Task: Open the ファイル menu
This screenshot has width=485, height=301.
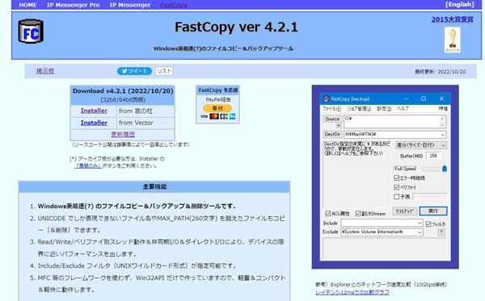Action: 331,109
